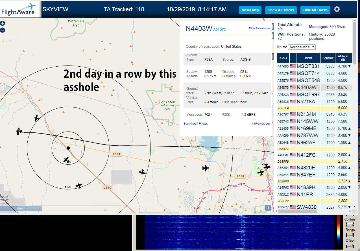Select the aircraft icon north-west of the inner ring

click(37, 118)
